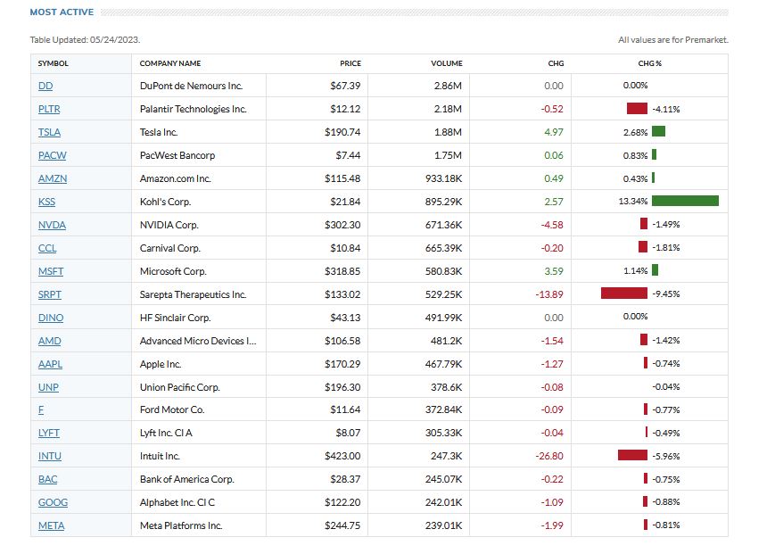Open the DD ticker symbol link
Screen dimensions: 775x554
click(45, 86)
